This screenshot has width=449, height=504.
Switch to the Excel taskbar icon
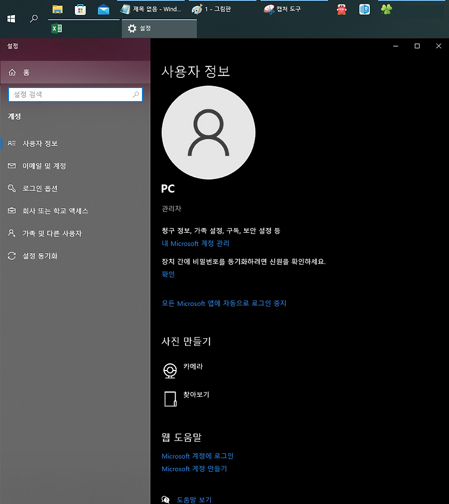coord(57,29)
